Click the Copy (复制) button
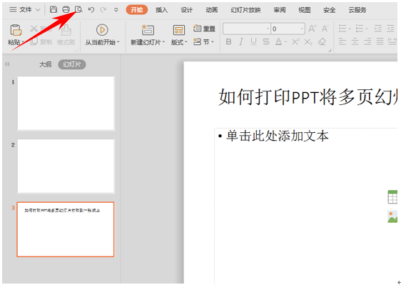Screen dimensions: 401x285 point(41,41)
